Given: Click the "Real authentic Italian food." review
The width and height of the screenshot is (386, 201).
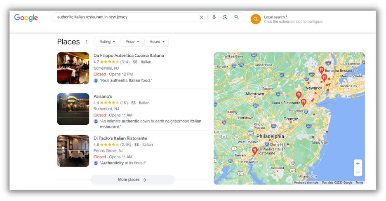Looking at the screenshot, I should coord(126,80).
